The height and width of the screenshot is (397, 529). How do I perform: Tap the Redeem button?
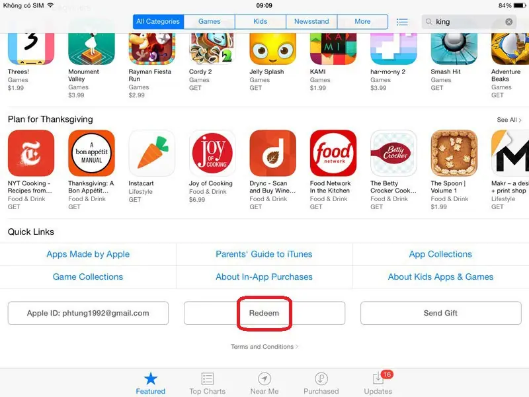(x=264, y=313)
